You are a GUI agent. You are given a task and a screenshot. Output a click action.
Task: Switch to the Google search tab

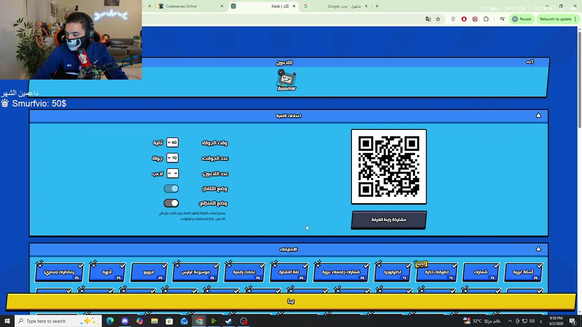[336, 6]
